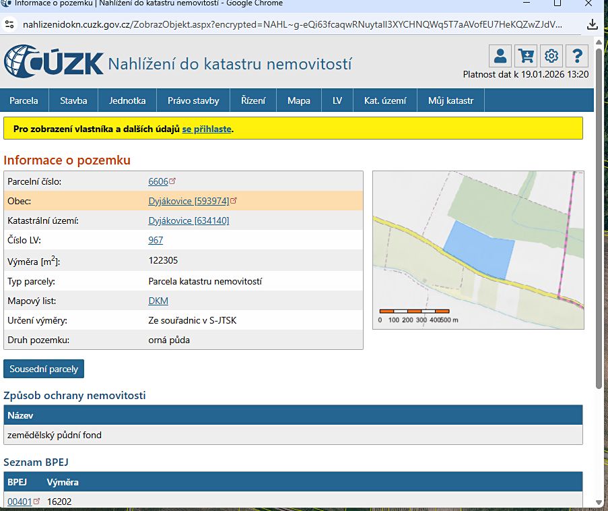Viewport: 608px width, 511px height.
Task: Click the page's vertical scrollbar thumb
Action: point(599,218)
